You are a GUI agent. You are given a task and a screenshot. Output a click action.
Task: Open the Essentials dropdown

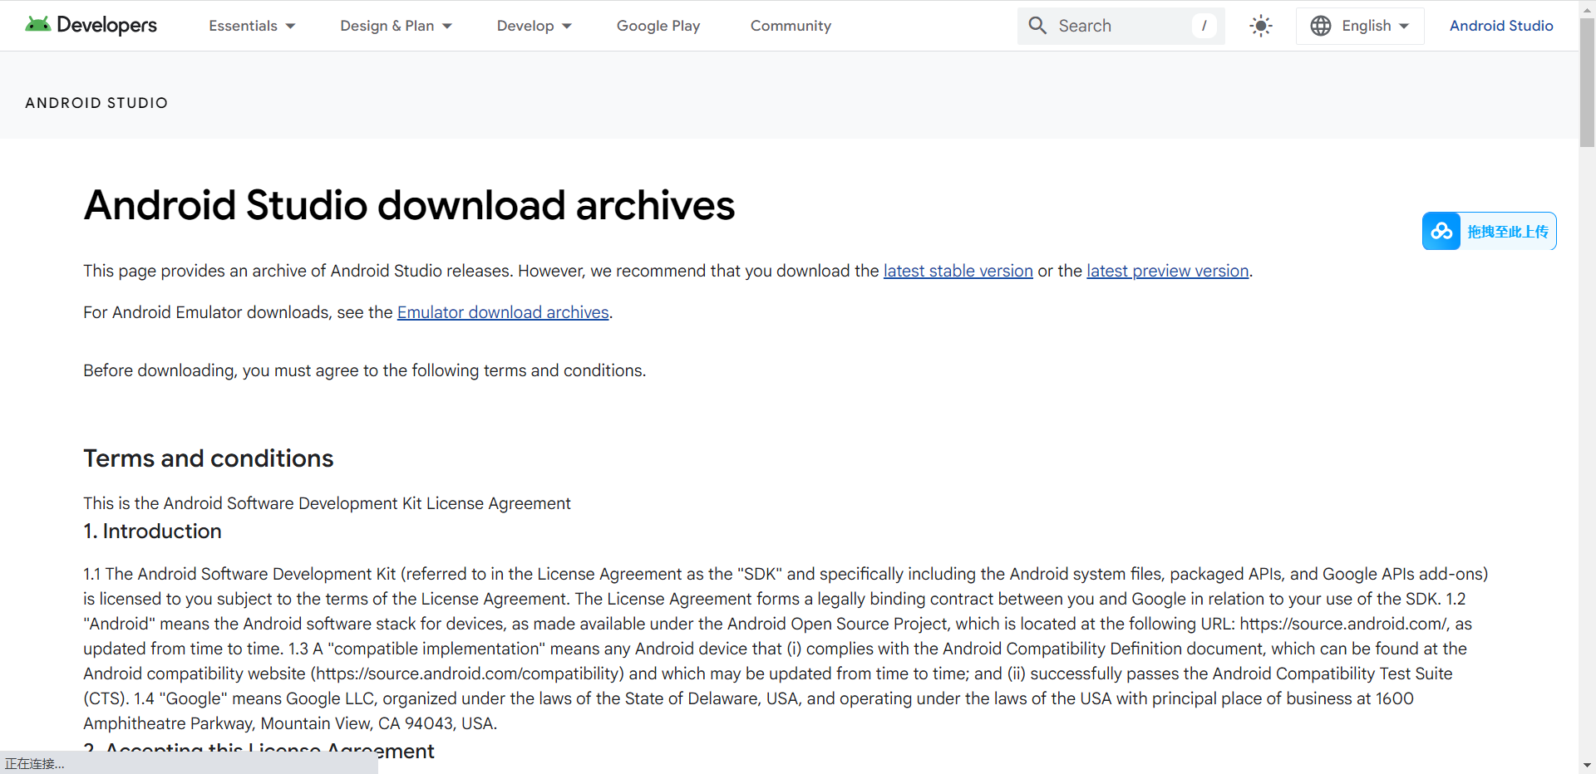tap(251, 26)
